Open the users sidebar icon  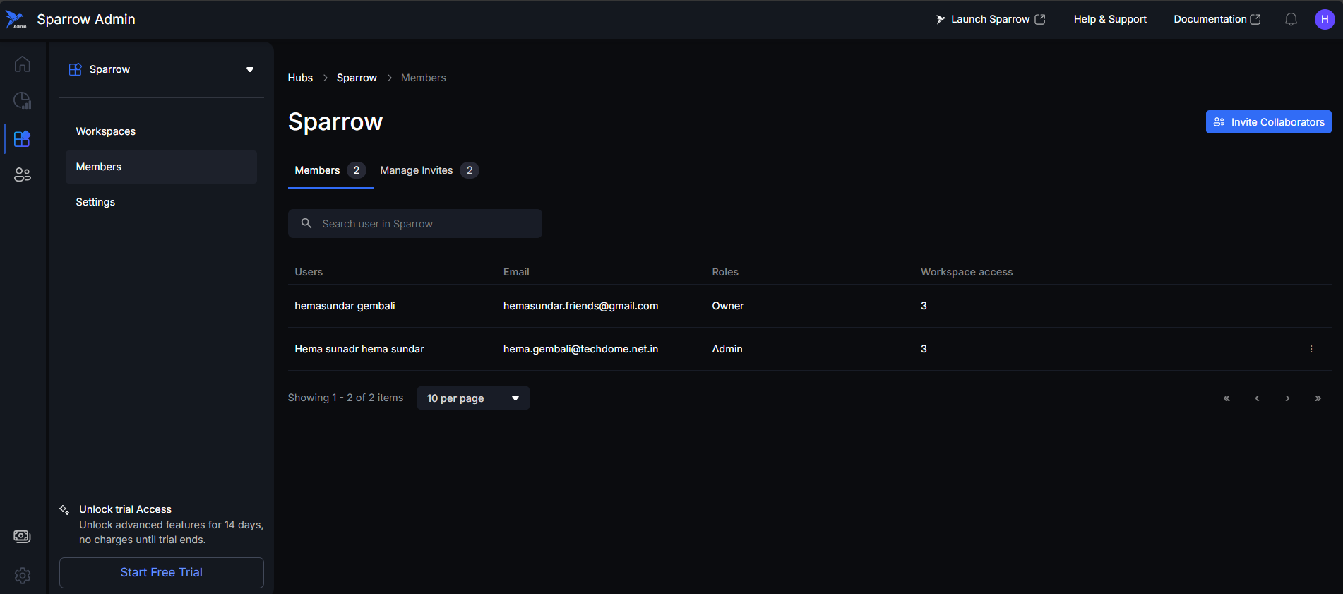(x=22, y=174)
